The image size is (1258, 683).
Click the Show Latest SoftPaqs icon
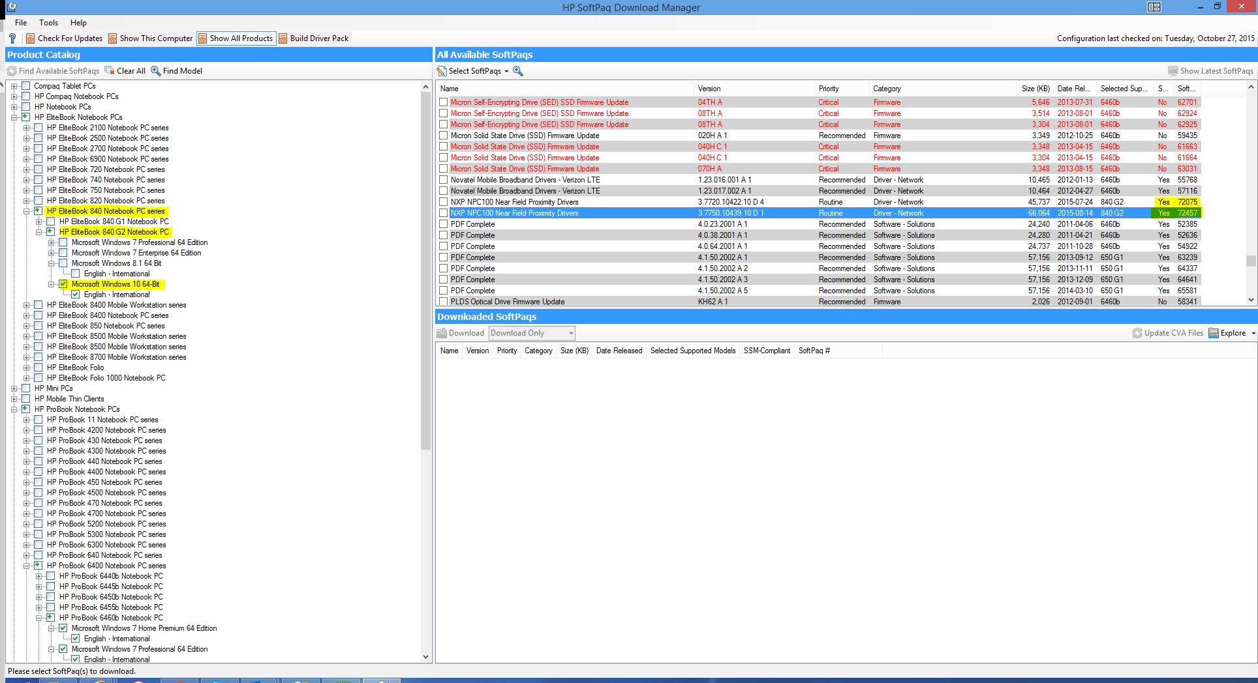click(x=1173, y=71)
